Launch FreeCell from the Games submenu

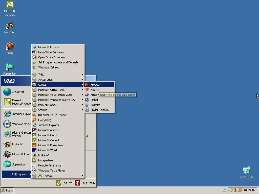[x=99, y=85]
